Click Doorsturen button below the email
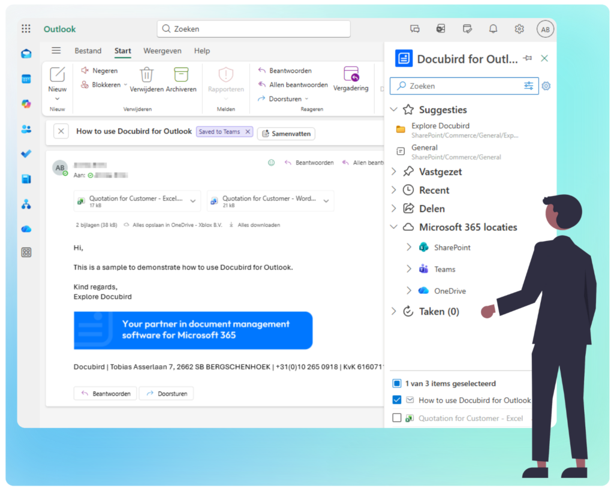This screenshot has width=614, height=491. 166,394
